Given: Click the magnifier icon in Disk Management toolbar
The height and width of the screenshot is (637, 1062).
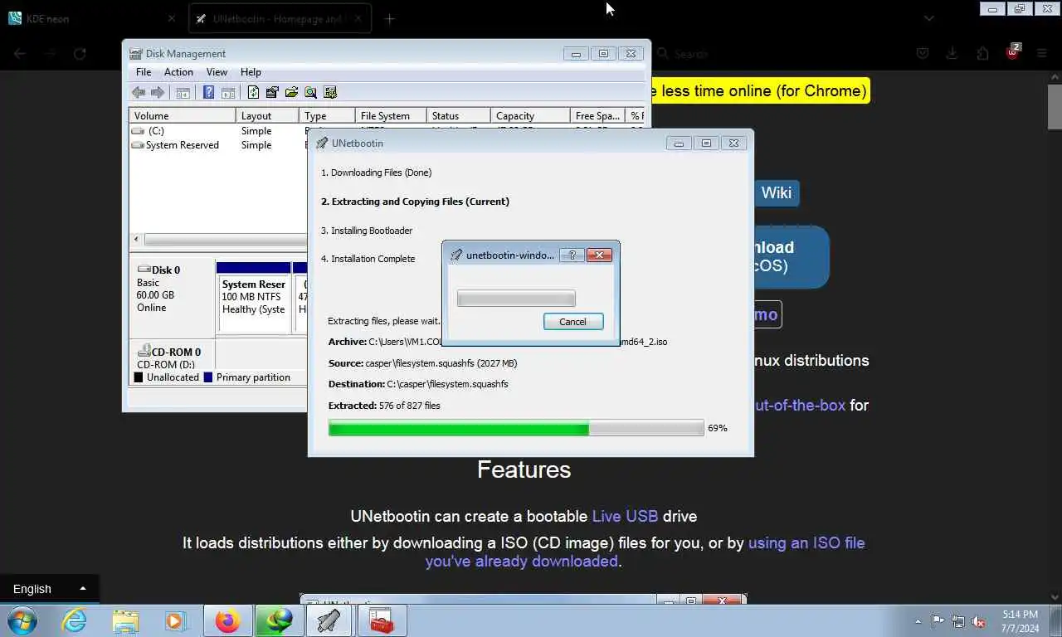Looking at the screenshot, I should pyautogui.click(x=310, y=92).
